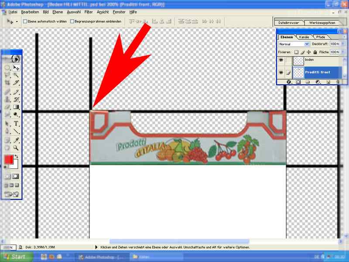Viewport: 349px width, 262px height.
Task: Open the Auswahl menu
Action: (x=74, y=12)
